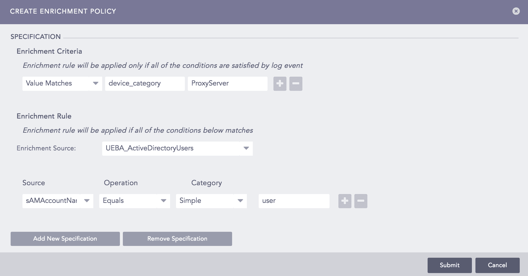Submit the enrichment policy
The width and height of the screenshot is (528, 276).
tap(449, 265)
